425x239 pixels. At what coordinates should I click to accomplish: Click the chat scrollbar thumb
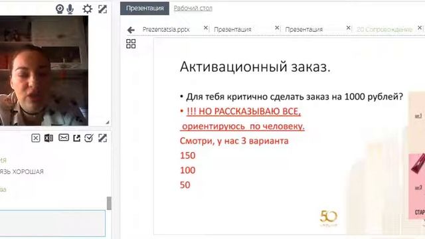[x=109, y=203]
